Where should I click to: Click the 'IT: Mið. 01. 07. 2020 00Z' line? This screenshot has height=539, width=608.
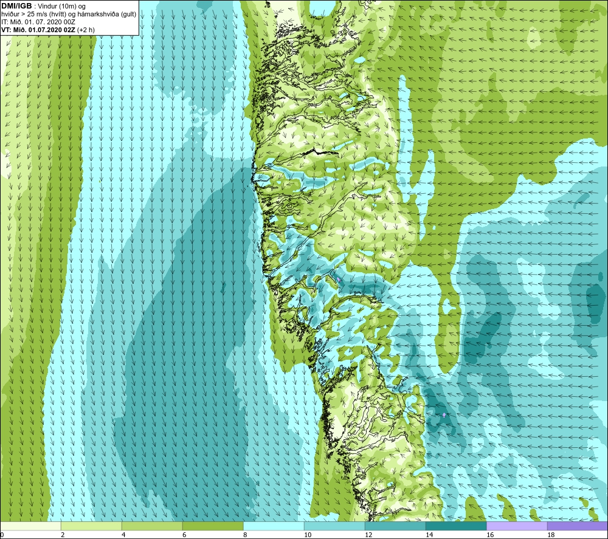click(38, 22)
